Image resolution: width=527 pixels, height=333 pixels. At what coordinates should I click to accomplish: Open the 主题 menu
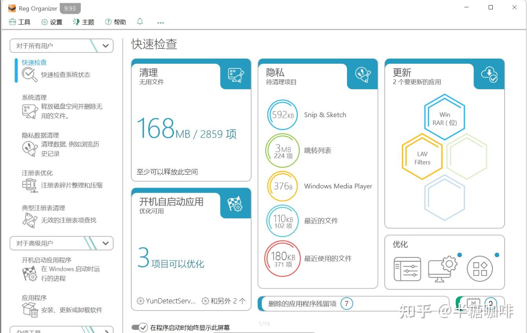[x=84, y=22]
